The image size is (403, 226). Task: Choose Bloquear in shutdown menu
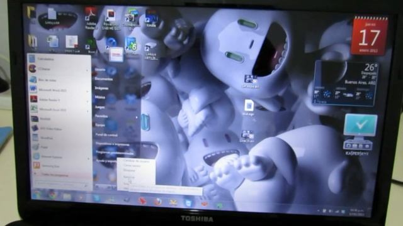136,170
